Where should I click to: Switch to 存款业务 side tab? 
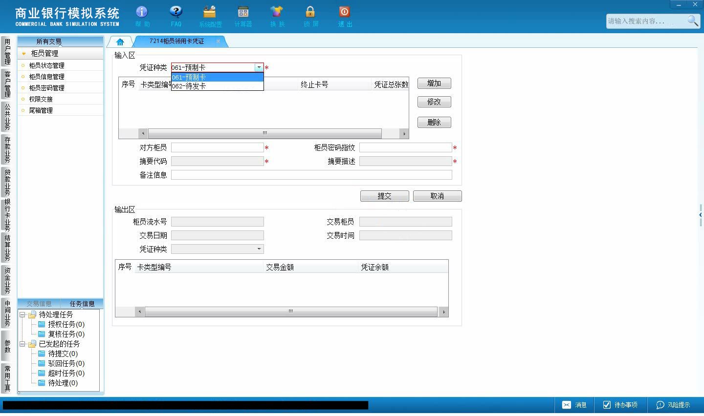(7, 149)
